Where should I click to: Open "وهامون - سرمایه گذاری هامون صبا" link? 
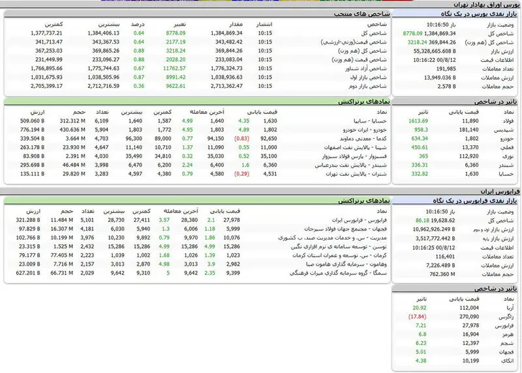tap(346, 264)
